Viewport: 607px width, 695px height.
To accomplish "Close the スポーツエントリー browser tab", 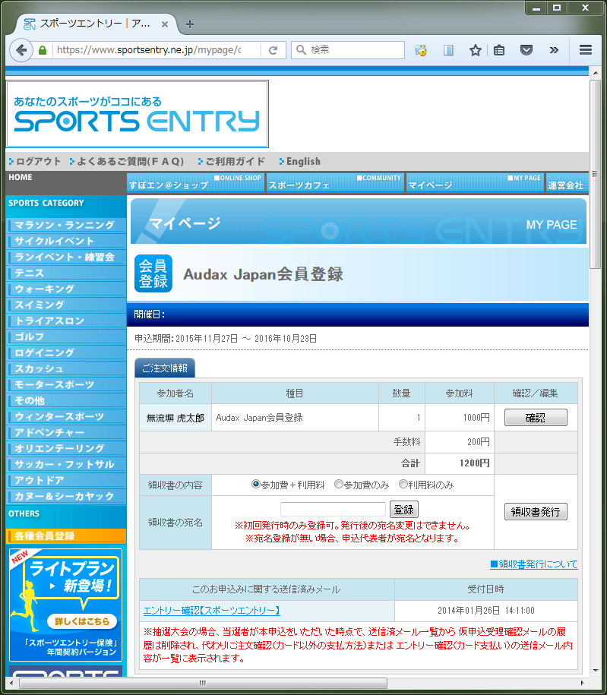I will click(165, 24).
